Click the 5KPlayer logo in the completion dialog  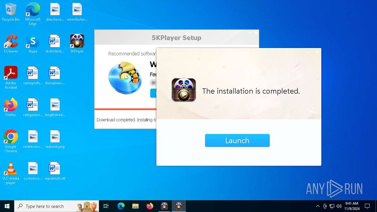coord(184,90)
